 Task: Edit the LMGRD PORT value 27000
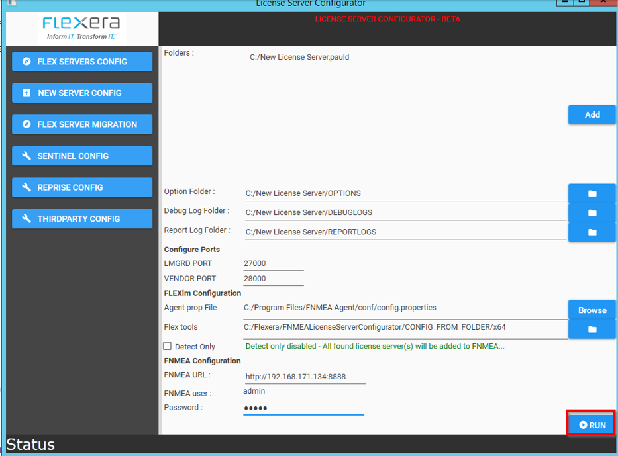[x=273, y=263]
